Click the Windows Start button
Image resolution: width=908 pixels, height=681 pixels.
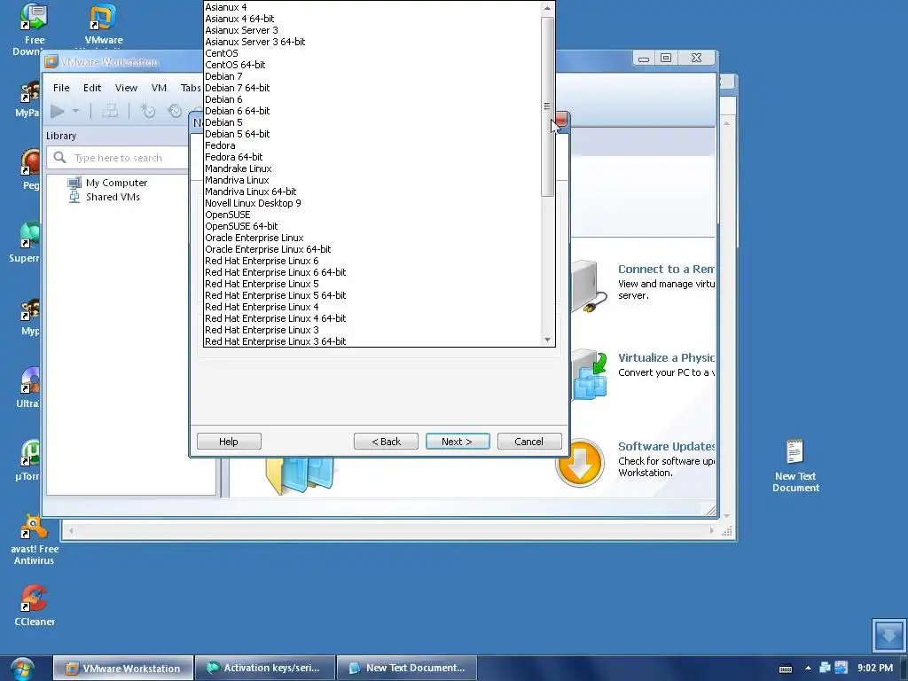click(x=22, y=669)
